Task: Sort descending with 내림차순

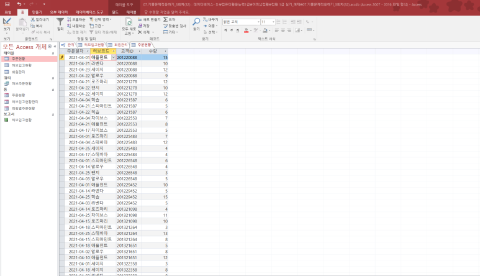Action: tap(76, 25)
